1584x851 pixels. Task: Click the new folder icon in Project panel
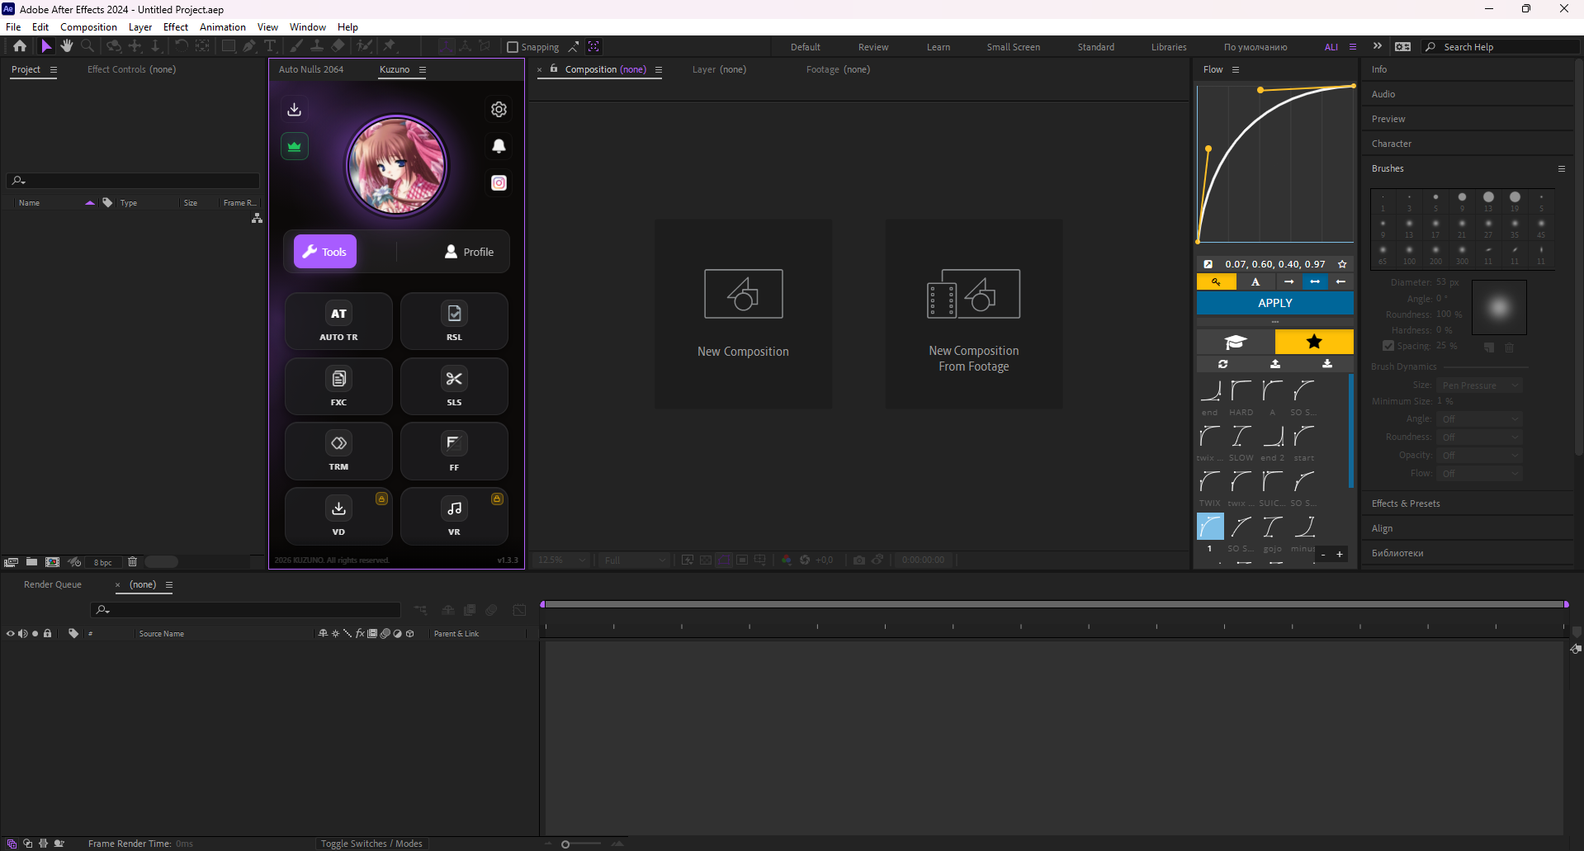pyautogui.click(x=31, y=562)
